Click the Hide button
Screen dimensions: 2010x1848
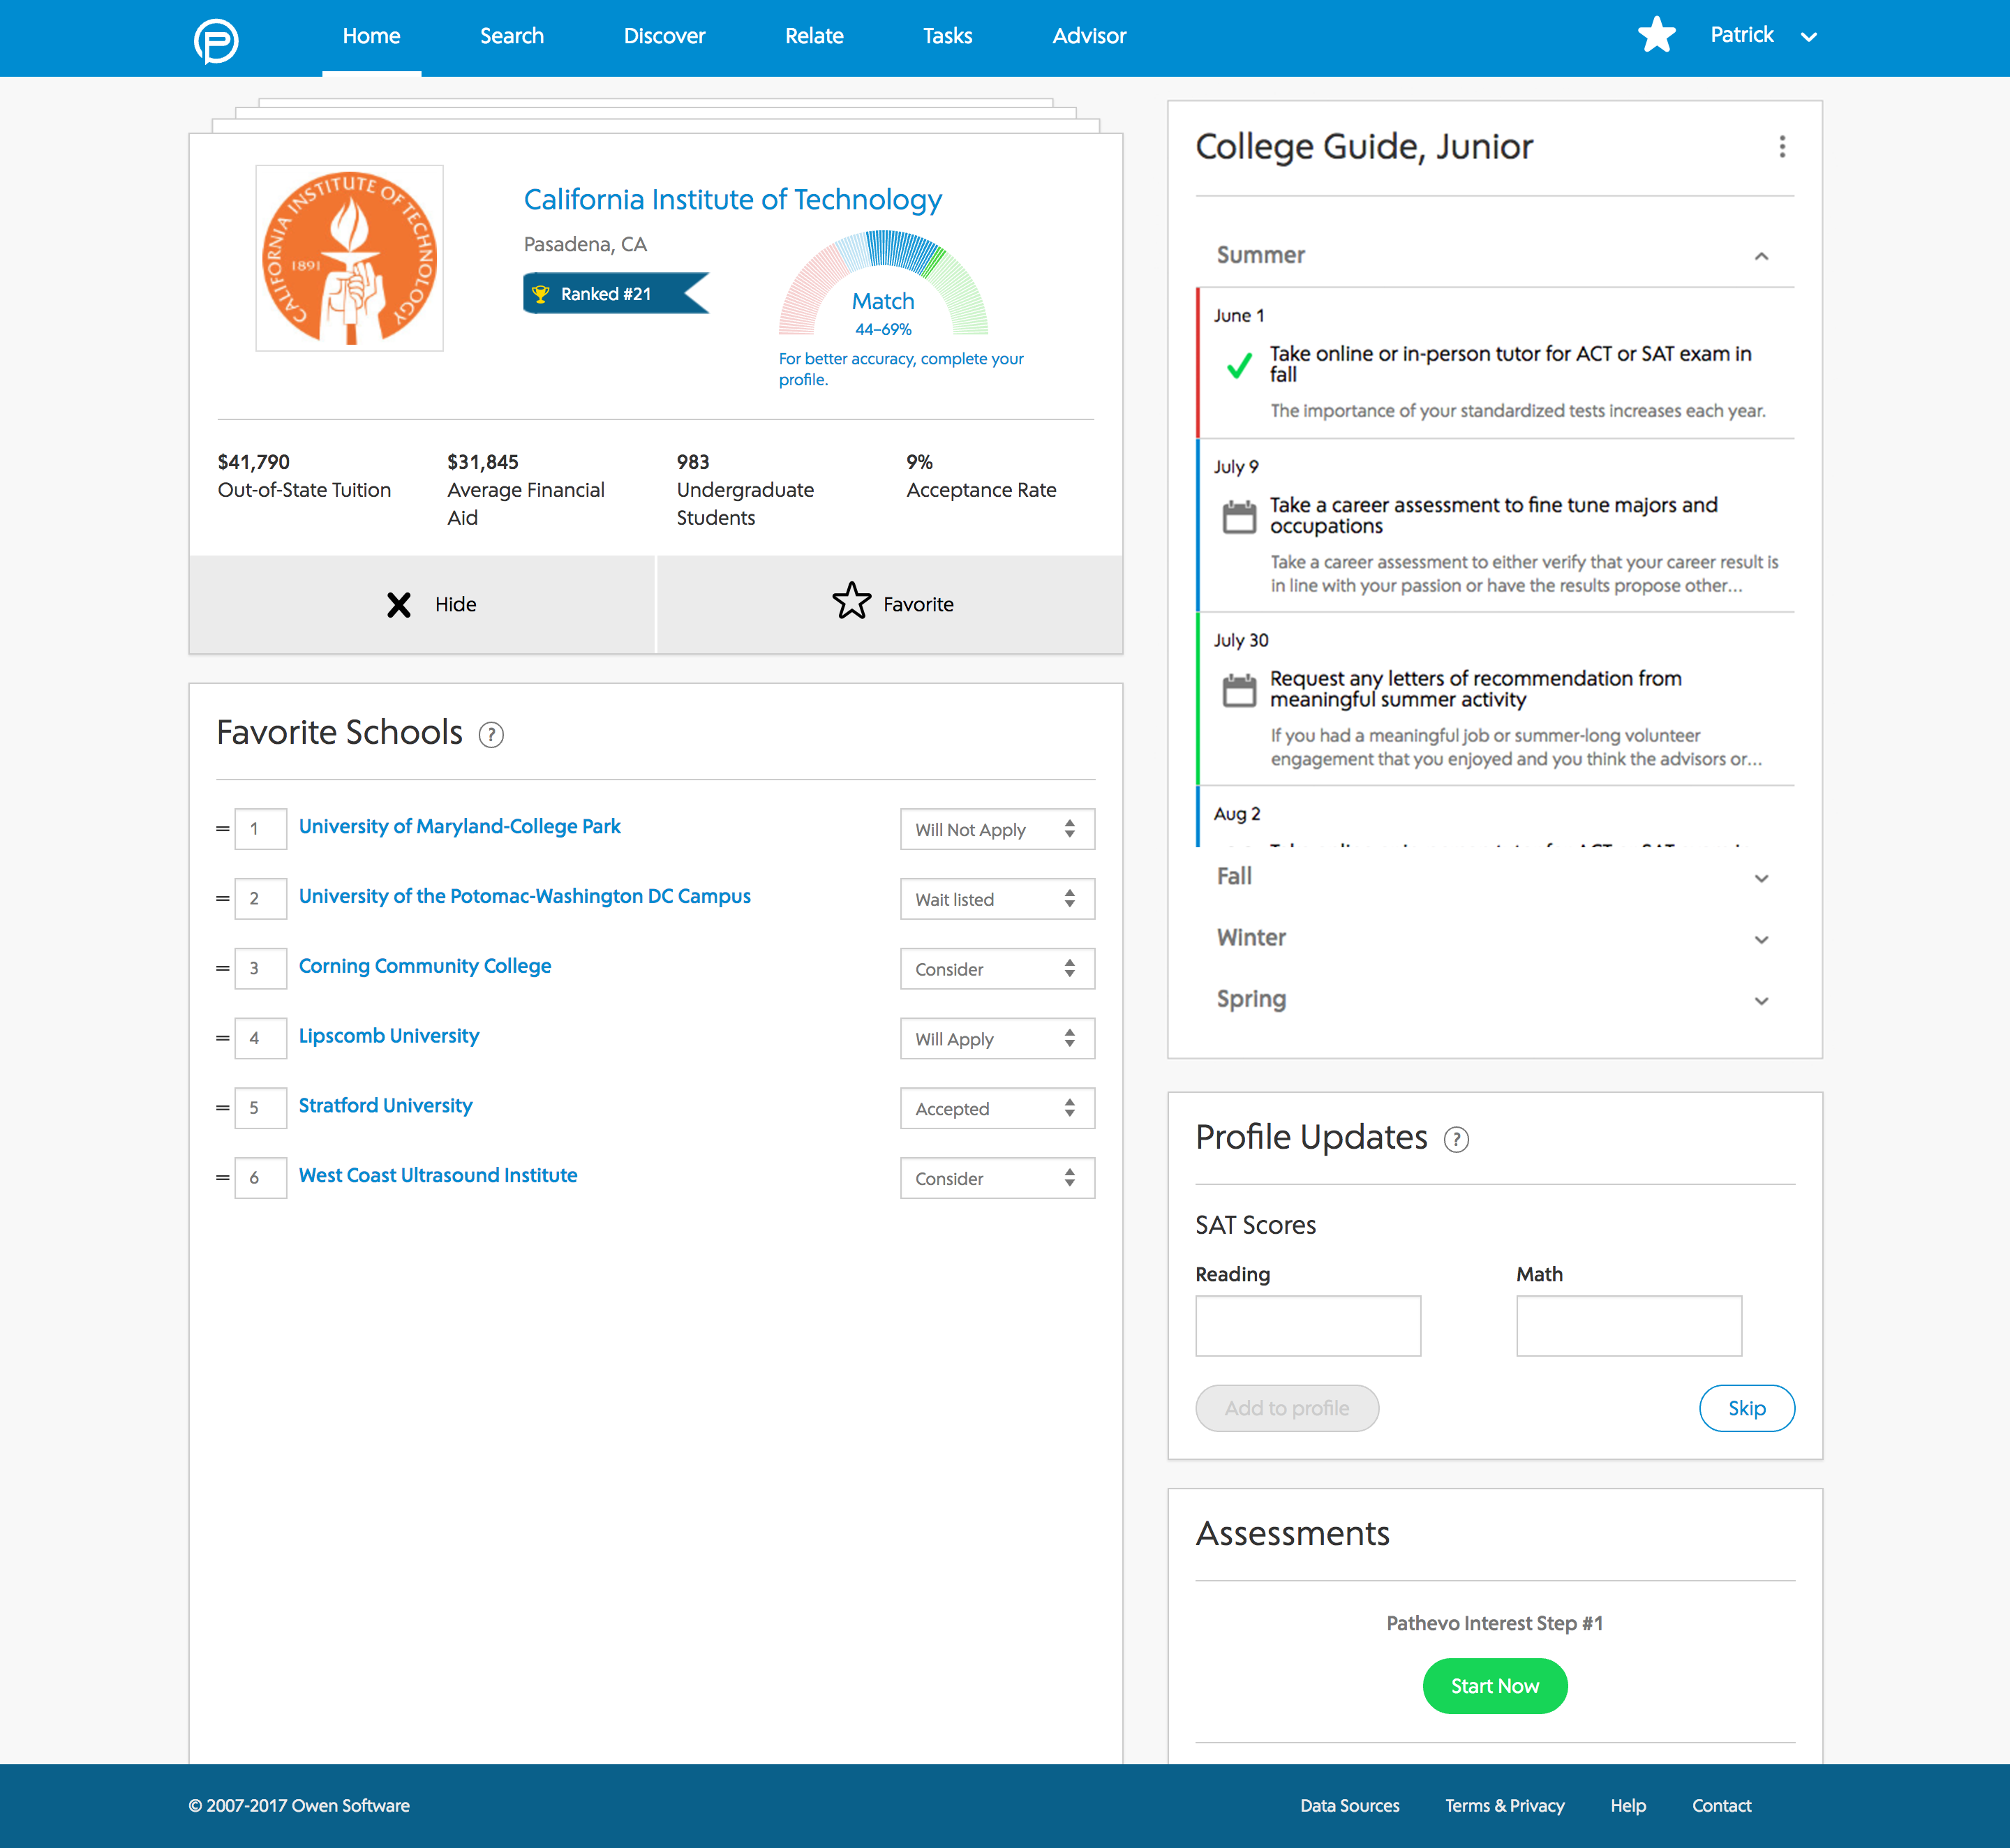(x=421, y=604)
